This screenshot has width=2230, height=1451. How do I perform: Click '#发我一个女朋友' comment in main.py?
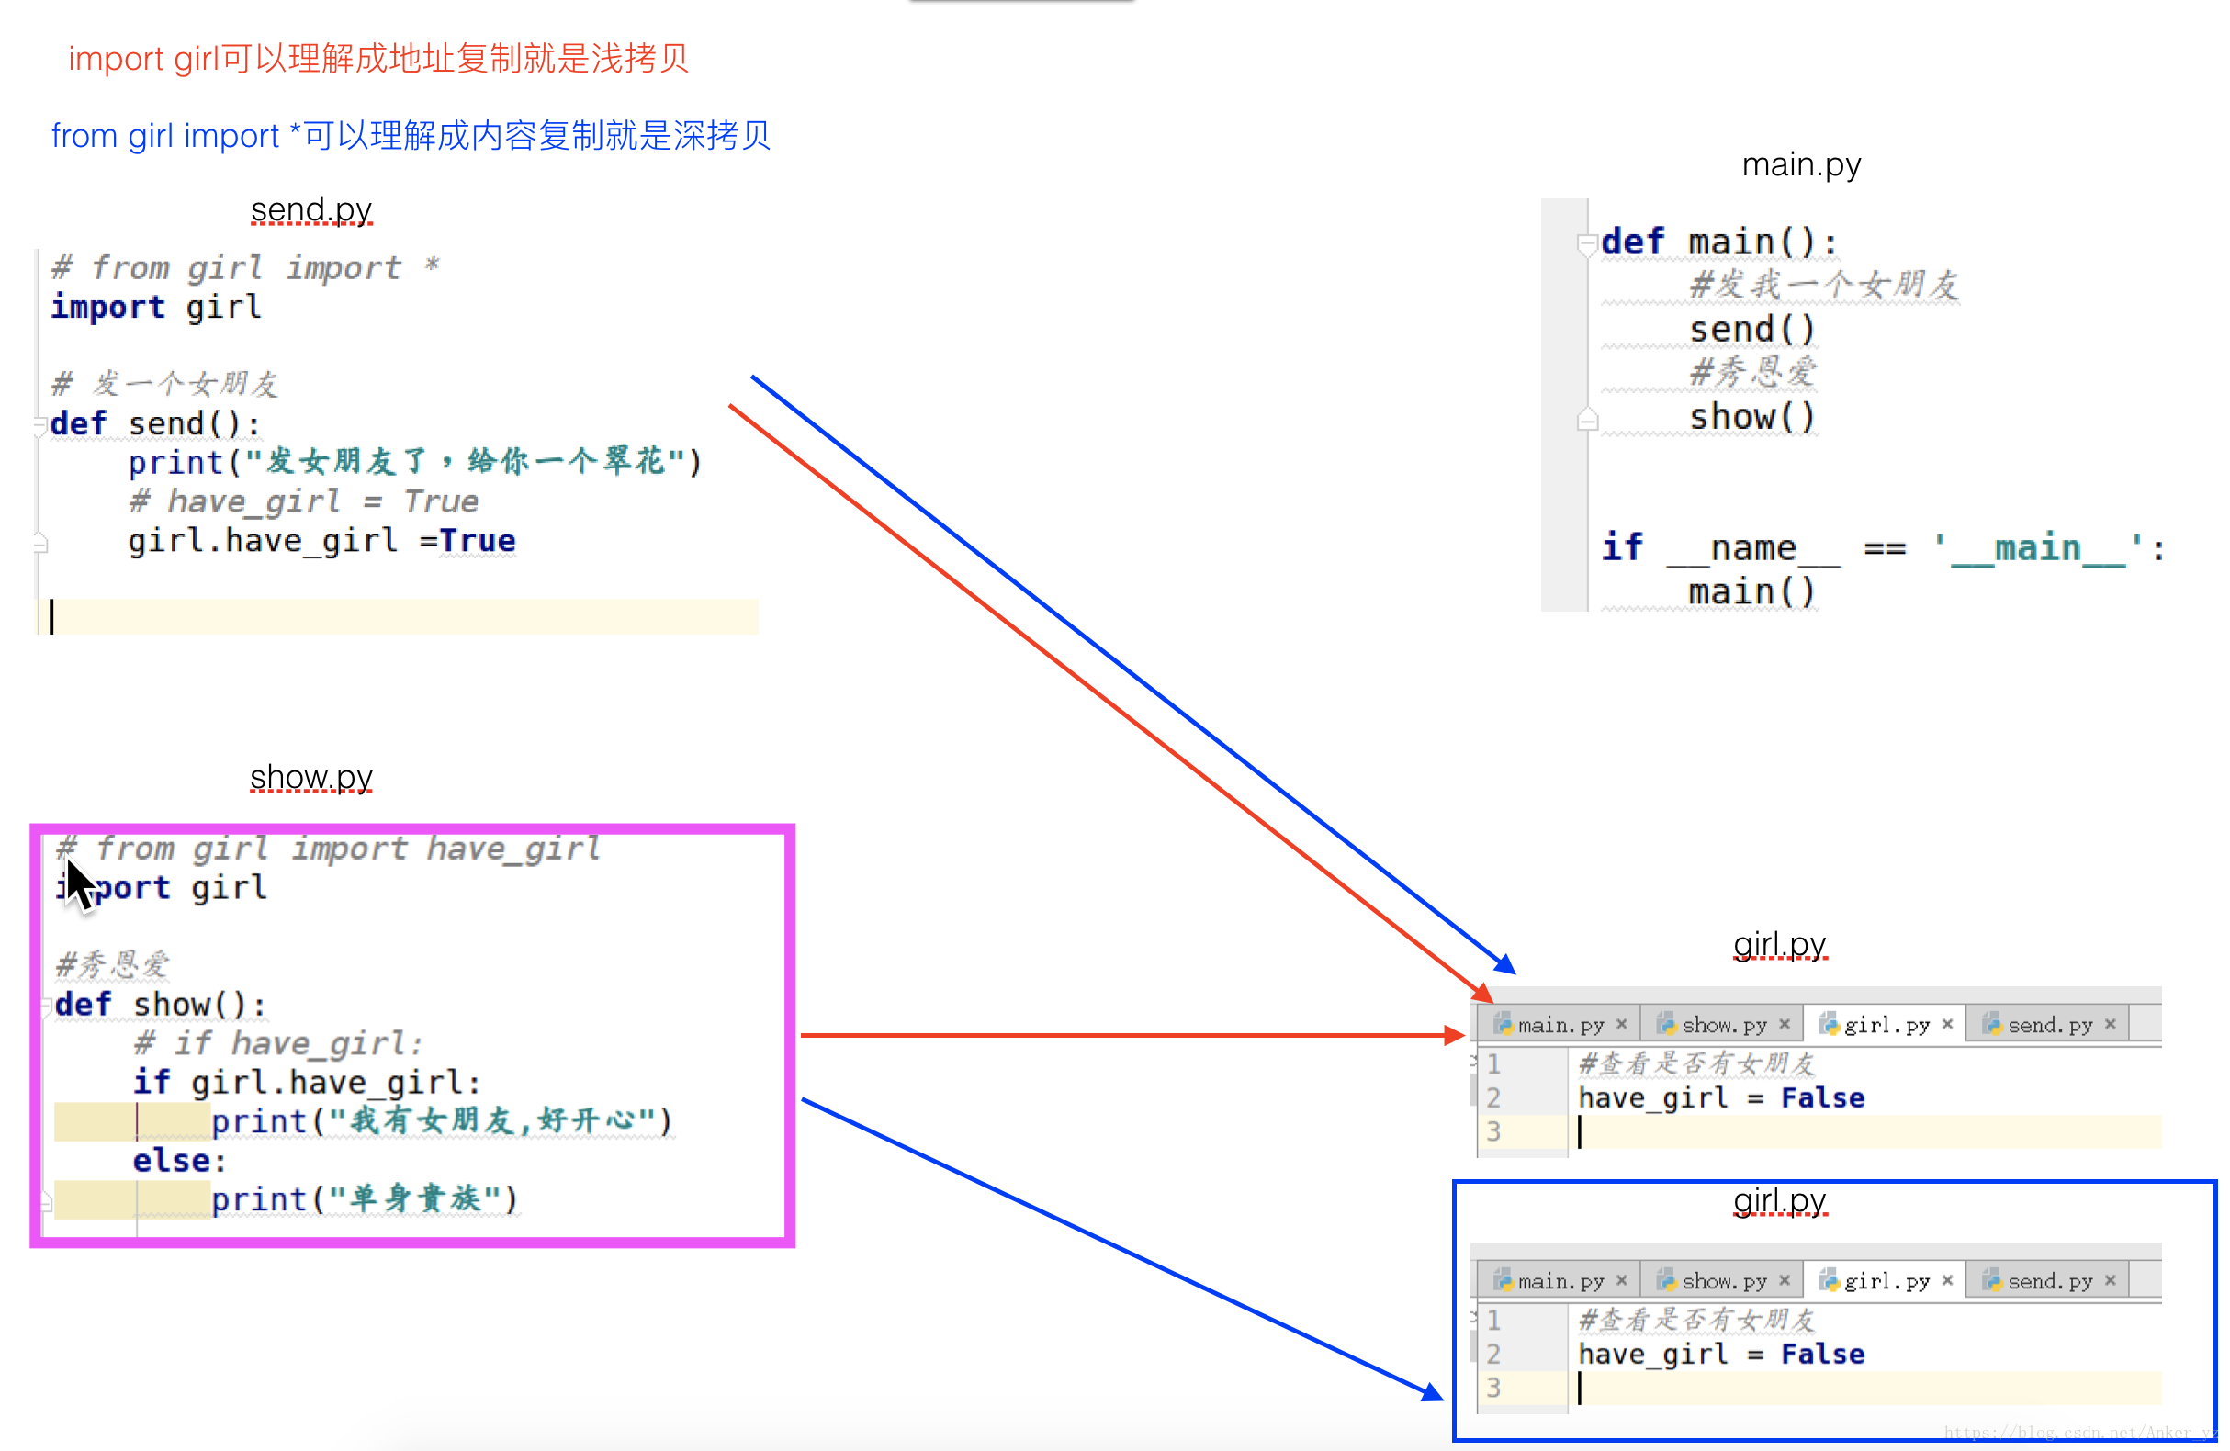(1824, 285)
